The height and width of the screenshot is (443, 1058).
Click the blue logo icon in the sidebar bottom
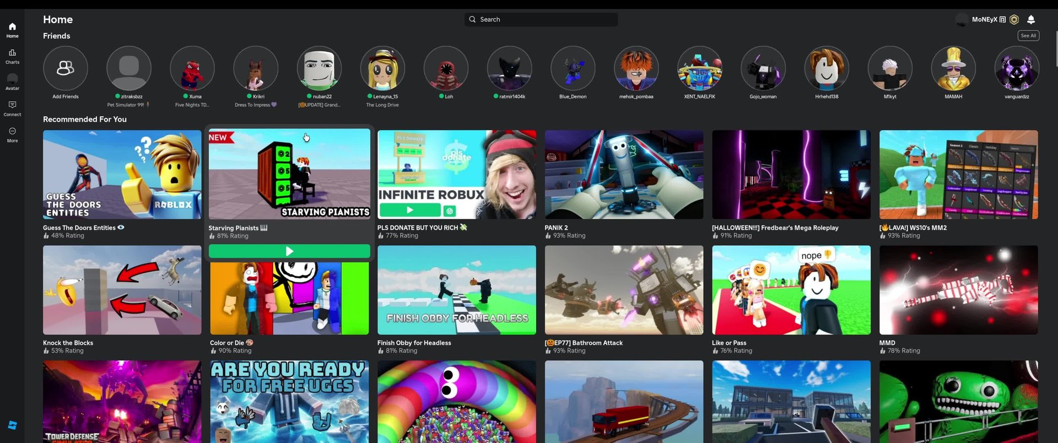click(12, 425)
